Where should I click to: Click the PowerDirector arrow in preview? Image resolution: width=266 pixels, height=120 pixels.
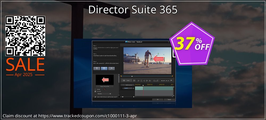pyautogui.click(x=159, y=59)
